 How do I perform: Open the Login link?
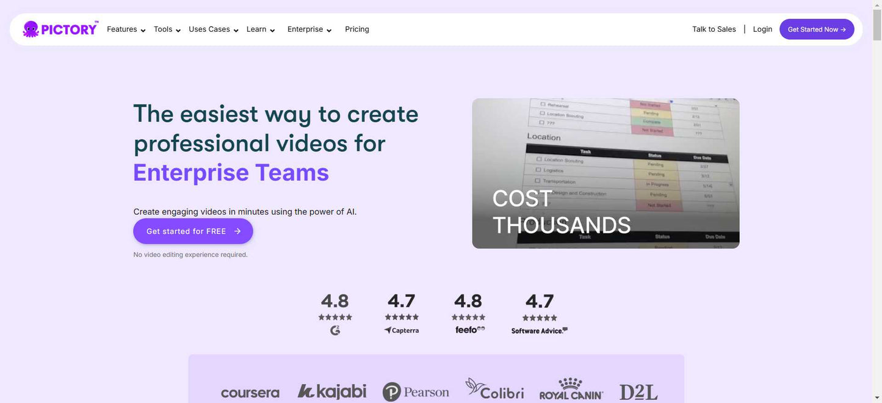762,29
